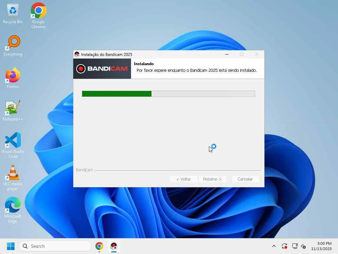This screenshot has height=254, width=338.
Task: Click the 'Instalando' heading text
Action: [144, 64]
